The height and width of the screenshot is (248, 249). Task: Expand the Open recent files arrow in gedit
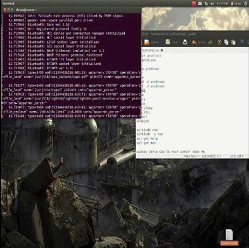click(x=162, y=42)
